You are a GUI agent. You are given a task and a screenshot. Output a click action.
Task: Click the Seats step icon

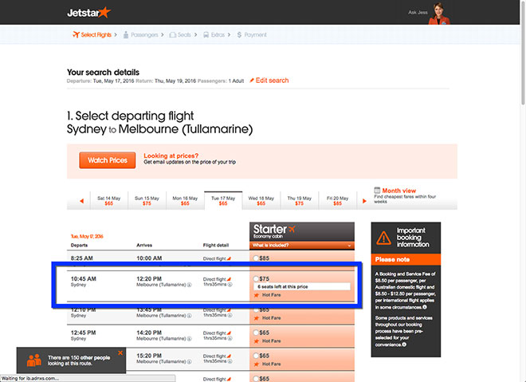[172, 35]
